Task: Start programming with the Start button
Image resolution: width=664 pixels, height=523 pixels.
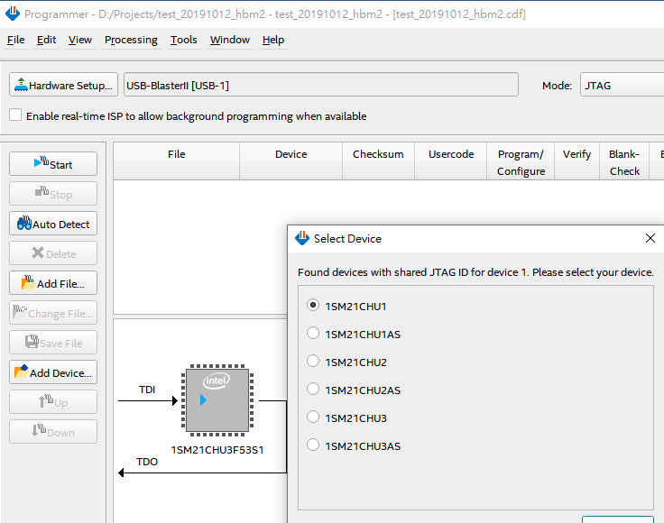Action: click(x=53, y=164)
